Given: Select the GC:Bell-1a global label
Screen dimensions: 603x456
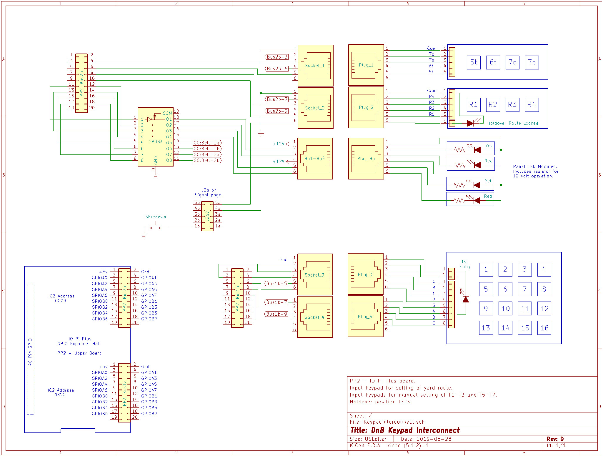Looking at the screenshot, I should pos(207,143).
